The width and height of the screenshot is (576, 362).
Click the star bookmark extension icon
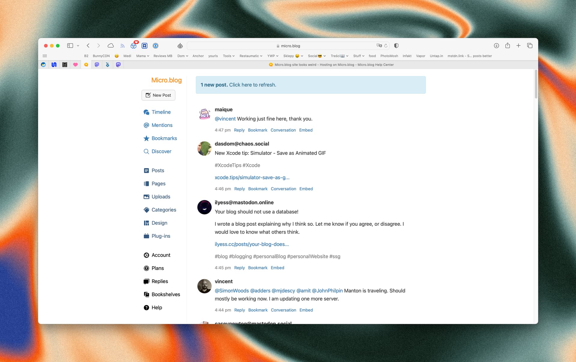point(145,46)
